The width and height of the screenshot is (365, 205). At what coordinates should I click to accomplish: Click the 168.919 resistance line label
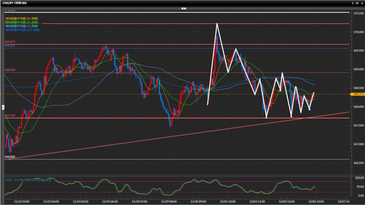click(x=10, y=70)
